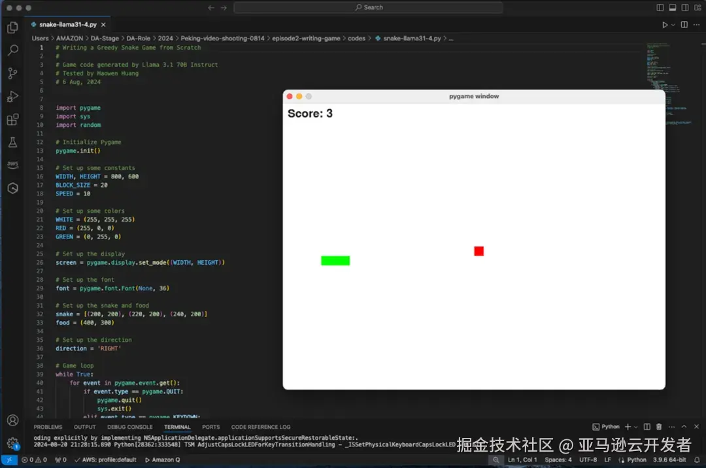Go back with the left arrow
This screenshot has width=706, height=468.
(x=210, y=8)
